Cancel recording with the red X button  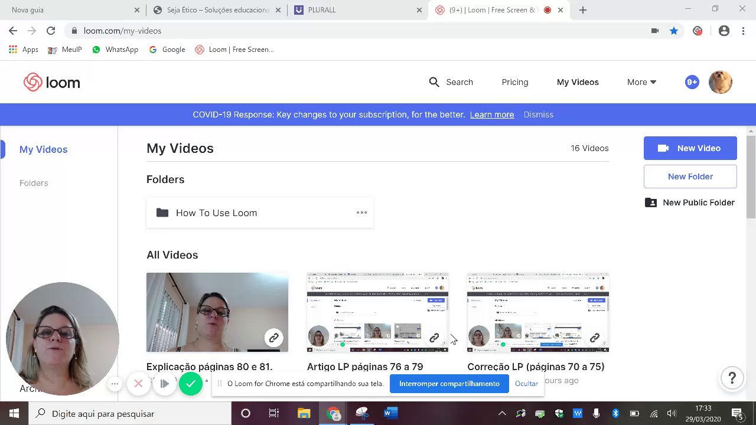click(138, 384)
